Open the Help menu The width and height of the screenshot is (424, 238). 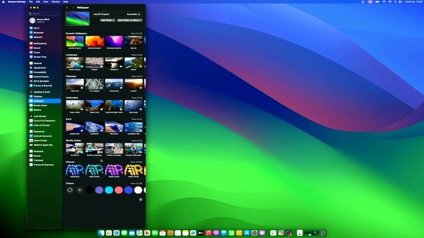(66, 1)
